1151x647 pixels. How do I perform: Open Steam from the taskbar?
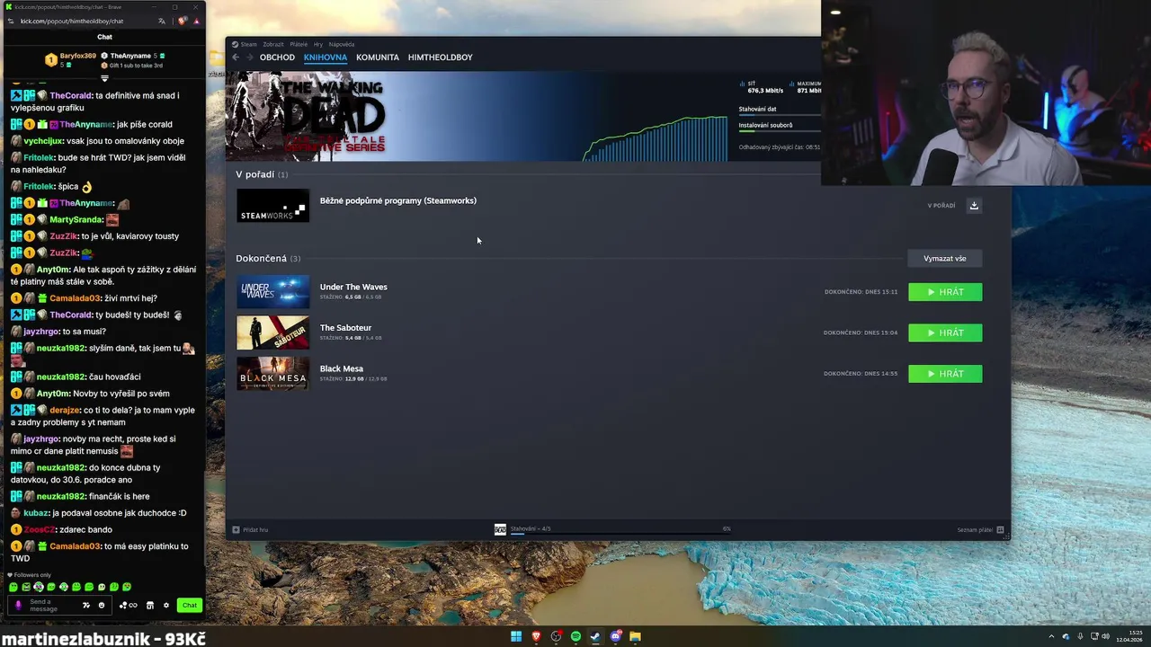coord(595,636)
